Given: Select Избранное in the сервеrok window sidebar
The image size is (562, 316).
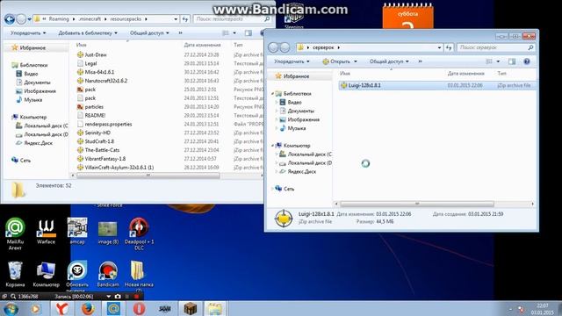Looking at the screenshot, I should pyautogui.click(x=297, y=76).
